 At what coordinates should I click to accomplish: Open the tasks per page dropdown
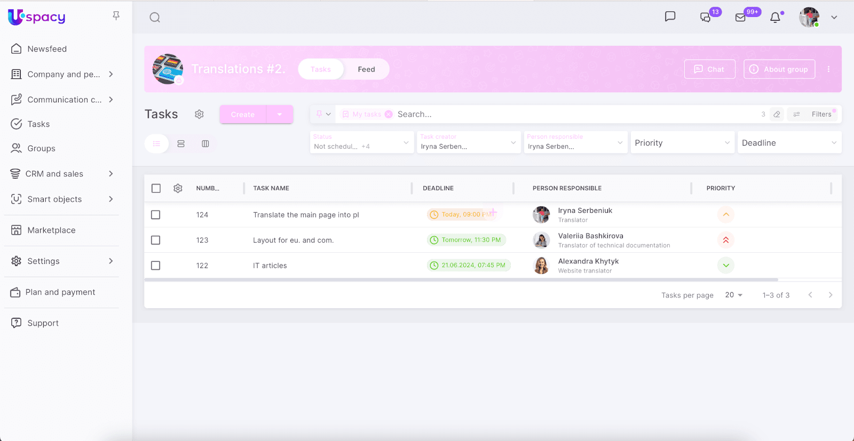[734, 295]
